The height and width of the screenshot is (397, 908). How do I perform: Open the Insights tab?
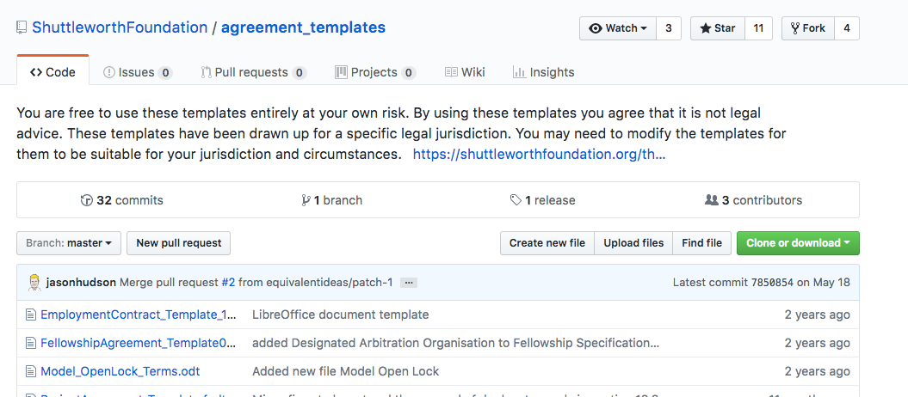544,72
